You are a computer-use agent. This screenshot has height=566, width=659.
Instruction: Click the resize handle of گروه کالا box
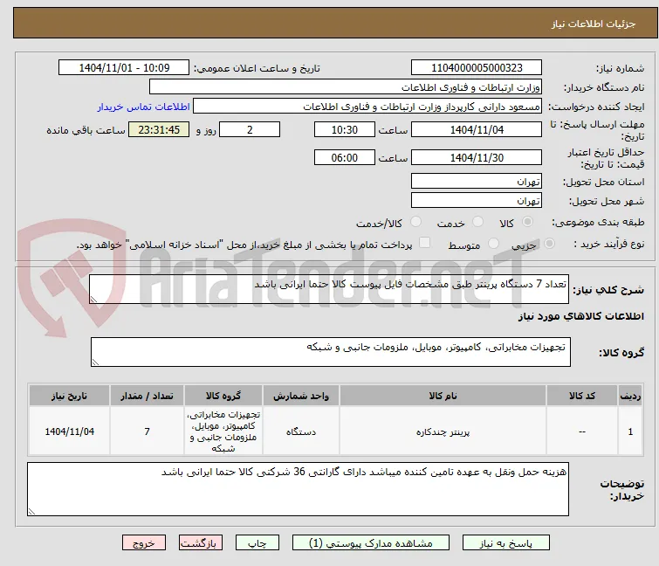(x=95, y=362)
